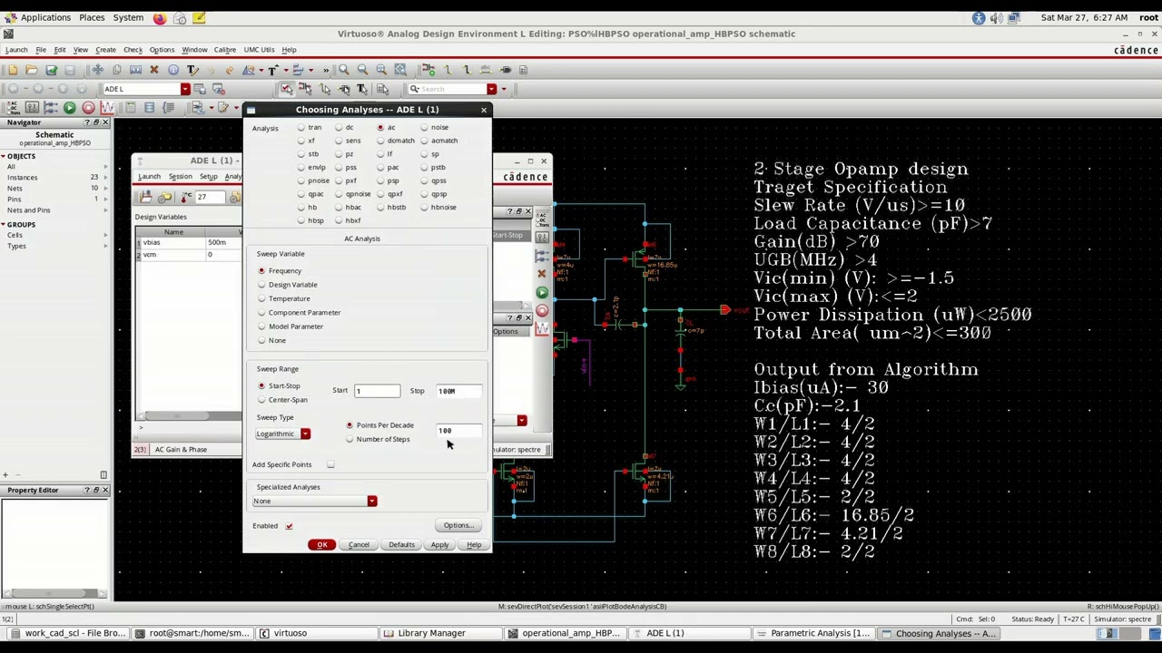This screenshot has width=1162, height=653.
Task: Open the Search field dropdown arrow
Action: [491, 89]
